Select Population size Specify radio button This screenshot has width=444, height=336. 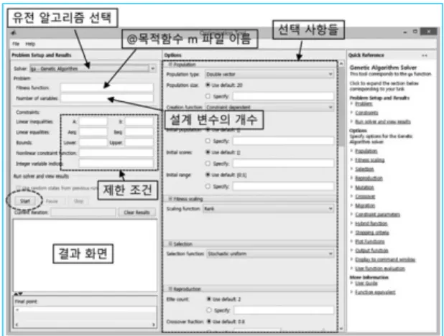[x=208, y=96]
